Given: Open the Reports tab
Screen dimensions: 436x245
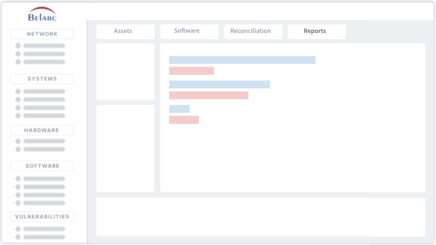Looking at the screenshot, I should point(315,31).
